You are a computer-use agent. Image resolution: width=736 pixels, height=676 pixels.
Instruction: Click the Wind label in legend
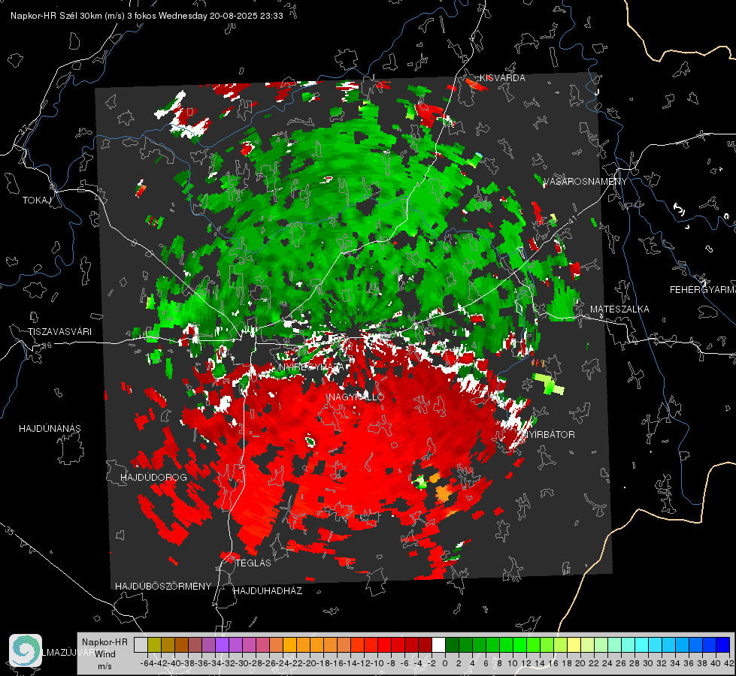pos(105,654)
